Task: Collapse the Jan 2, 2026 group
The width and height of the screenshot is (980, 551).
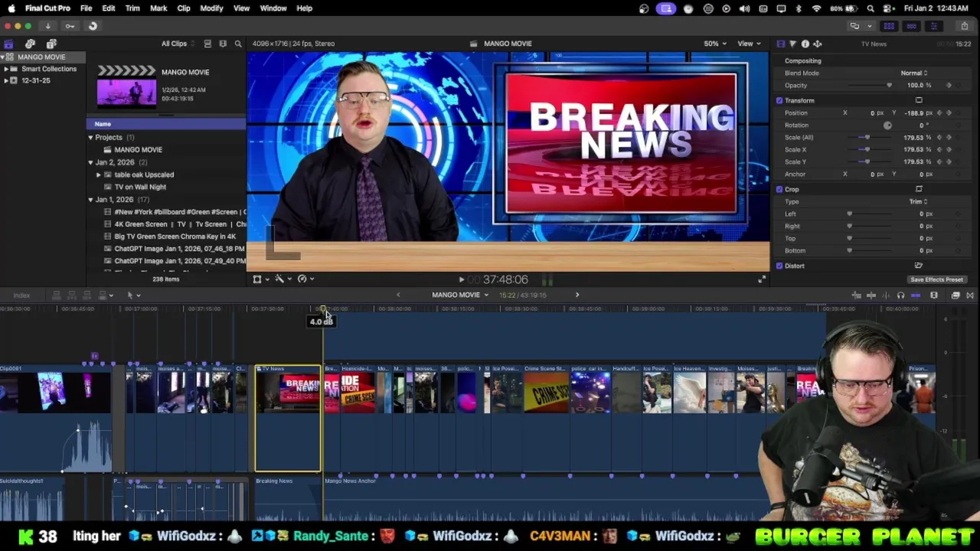Action: [90, 162]
